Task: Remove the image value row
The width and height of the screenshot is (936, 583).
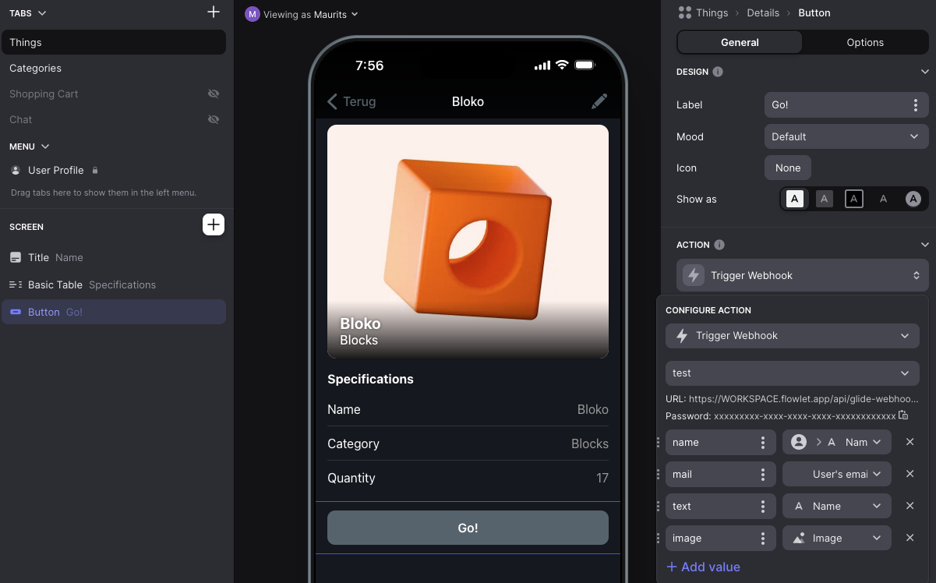Action: tap(910, 538)
